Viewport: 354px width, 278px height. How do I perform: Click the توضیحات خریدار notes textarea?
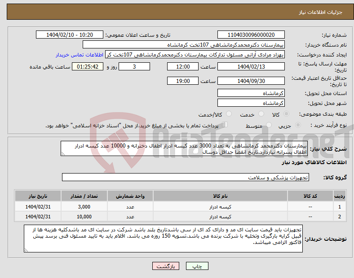[163, 239]
